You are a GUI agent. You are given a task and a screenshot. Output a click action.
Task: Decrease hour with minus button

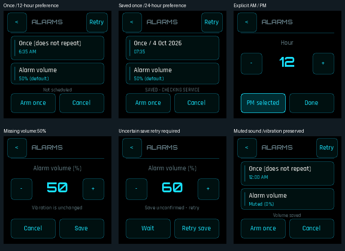(x=252, y=64)
